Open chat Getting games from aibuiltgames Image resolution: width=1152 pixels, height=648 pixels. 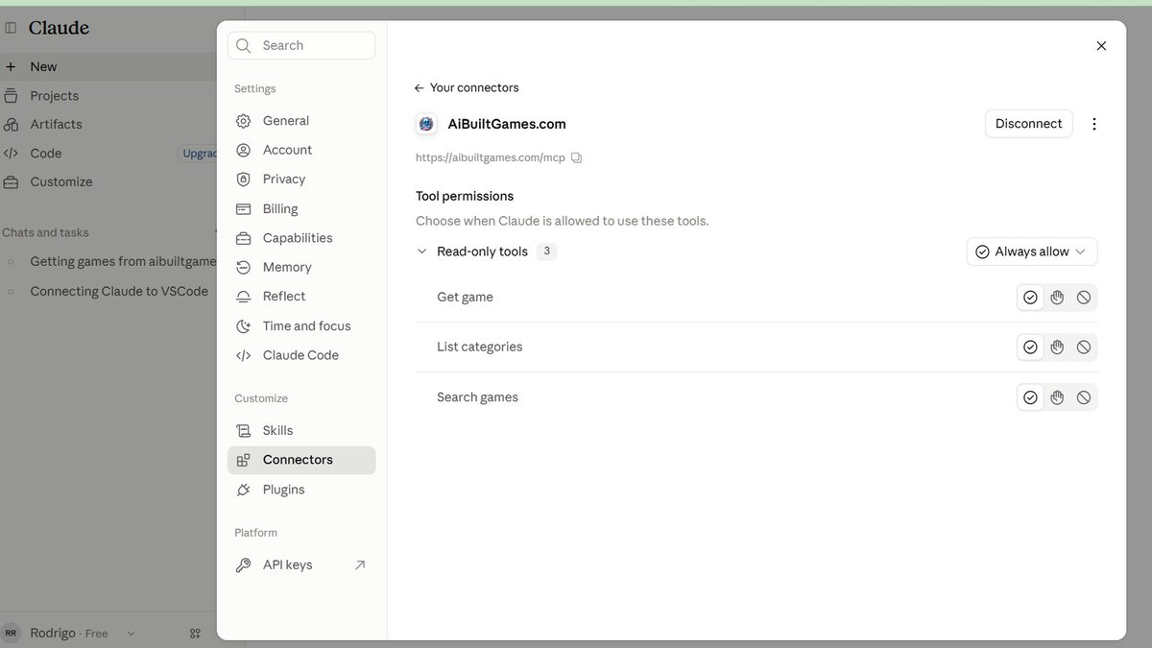pos(123,262)
